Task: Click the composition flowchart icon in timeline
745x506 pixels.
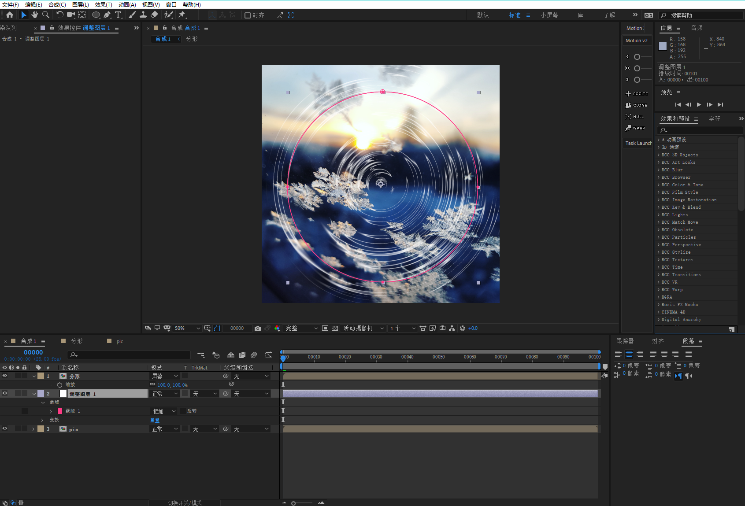Action: tap(201, 355)
